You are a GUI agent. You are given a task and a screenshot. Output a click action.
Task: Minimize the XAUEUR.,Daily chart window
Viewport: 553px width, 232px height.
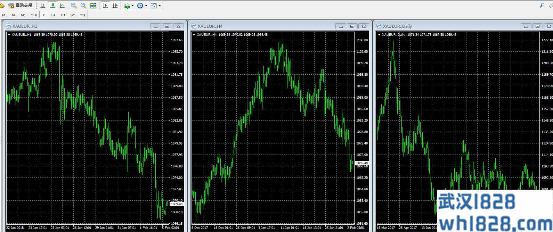(526, 26)
